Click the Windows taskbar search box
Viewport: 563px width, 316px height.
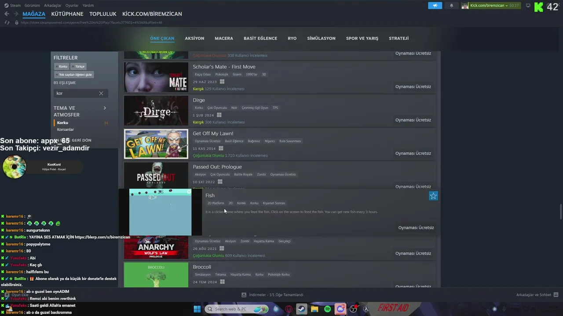point(237,309)
